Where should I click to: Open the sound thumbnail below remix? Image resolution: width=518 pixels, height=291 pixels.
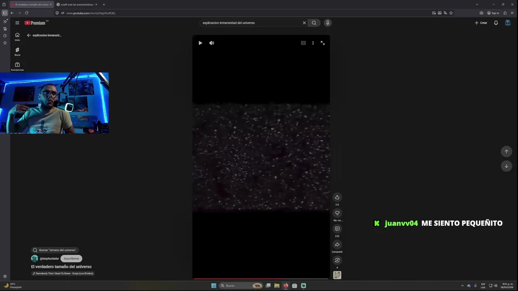(337, 275)
